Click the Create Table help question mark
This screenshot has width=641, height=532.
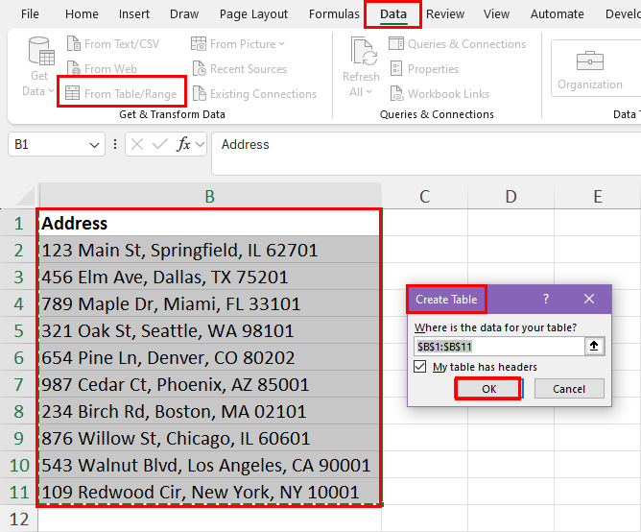click(x=546, y=299)
